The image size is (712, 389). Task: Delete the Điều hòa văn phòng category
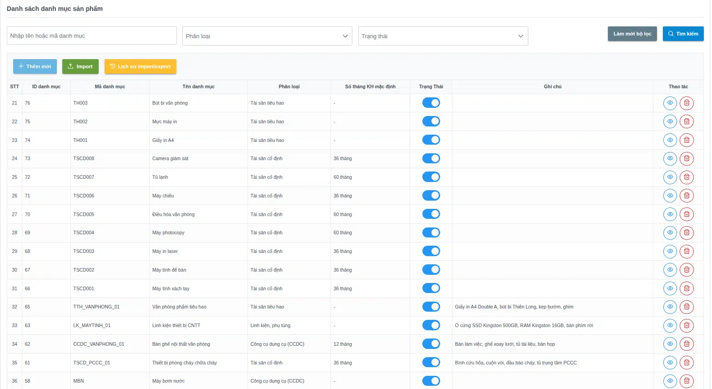(687, 214)
